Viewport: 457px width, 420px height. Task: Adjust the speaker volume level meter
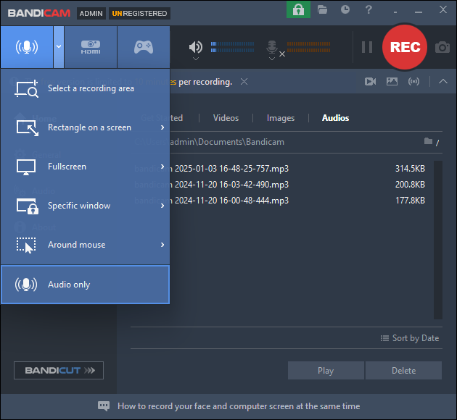[x=232, y=47]
